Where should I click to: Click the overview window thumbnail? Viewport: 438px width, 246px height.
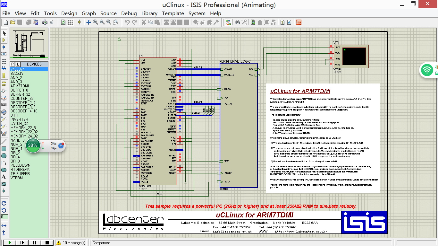coord(29,44)
